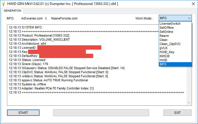Select KMS38 work mode

[x=175, y=56]
